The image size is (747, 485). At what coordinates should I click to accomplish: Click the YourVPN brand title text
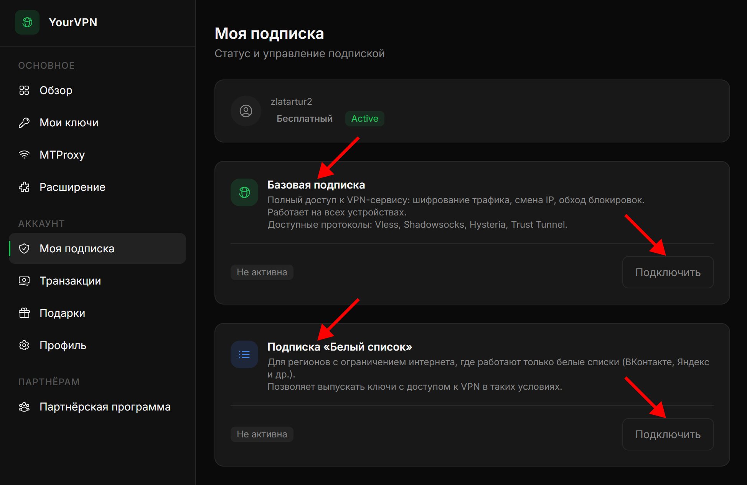[73, 22]
